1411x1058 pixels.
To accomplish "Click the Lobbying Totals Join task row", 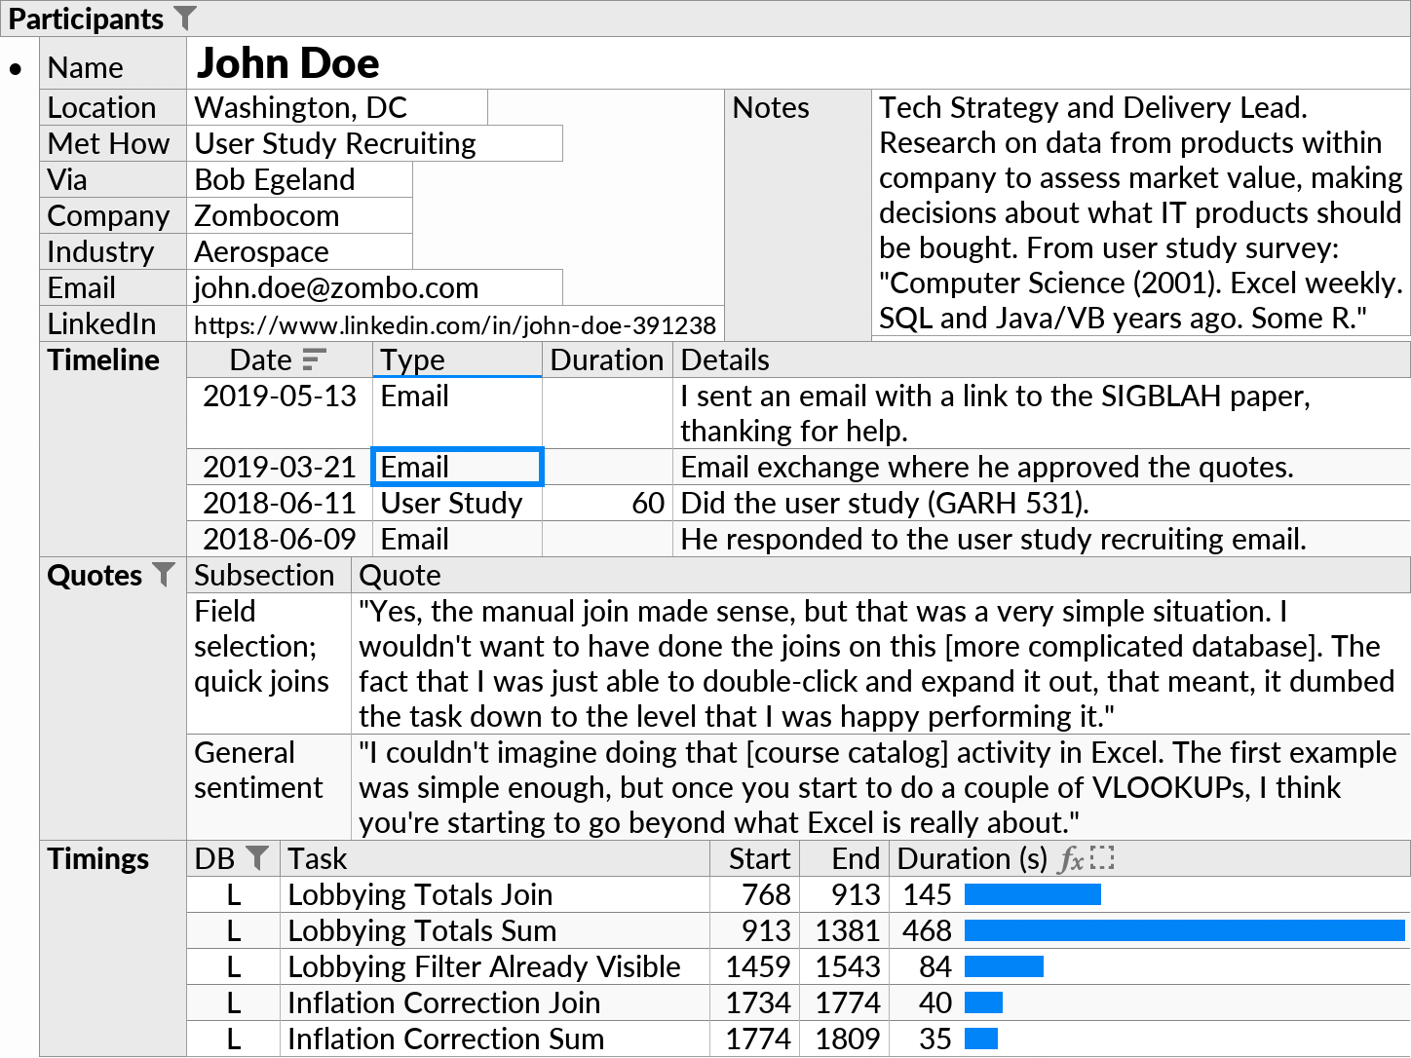I will pos(419,894).
